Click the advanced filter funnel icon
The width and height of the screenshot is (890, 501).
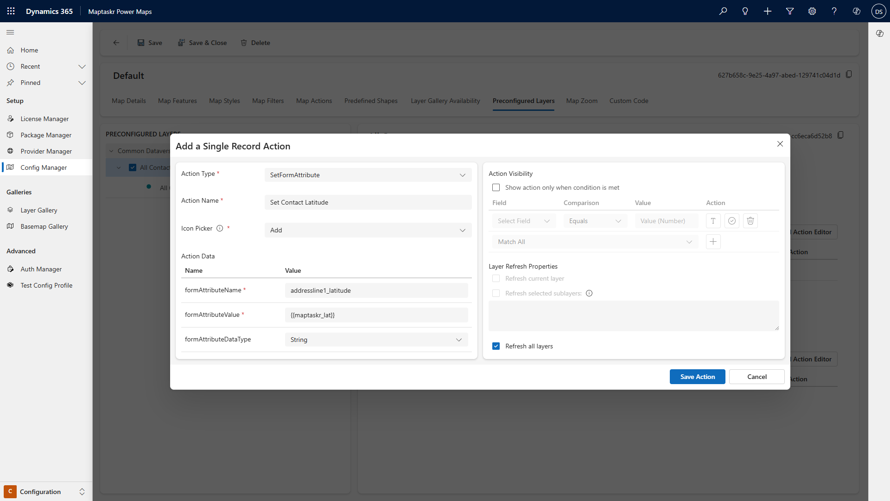(789, 11)
